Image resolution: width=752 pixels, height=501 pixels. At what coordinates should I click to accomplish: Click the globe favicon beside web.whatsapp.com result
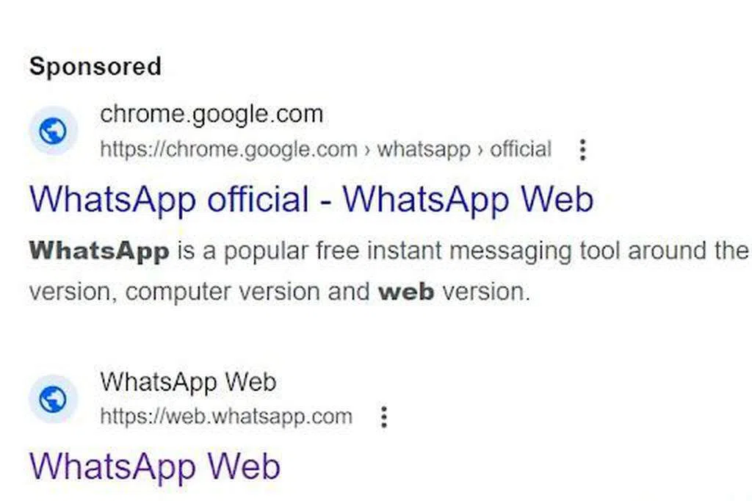click(53, 400)
